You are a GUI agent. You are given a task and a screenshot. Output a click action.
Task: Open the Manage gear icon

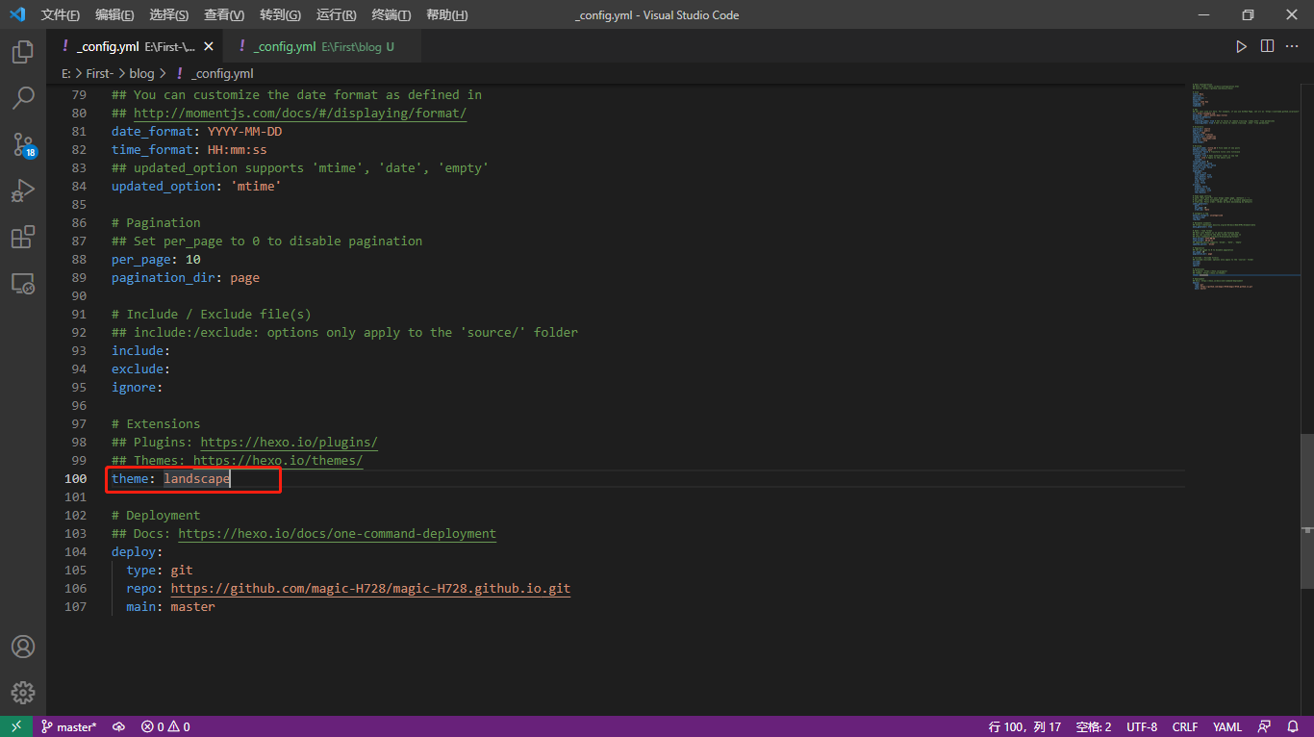(23, 692)
